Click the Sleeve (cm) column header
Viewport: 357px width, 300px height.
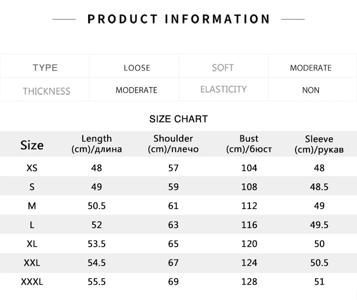click(319, 144)
